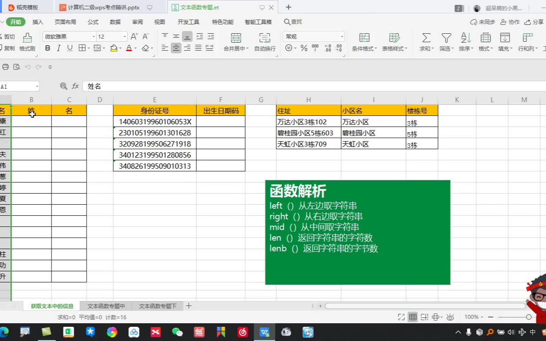Click the Sort (排序) icon
This screenshot has height=341, width=546.
(x=466, y=38)
